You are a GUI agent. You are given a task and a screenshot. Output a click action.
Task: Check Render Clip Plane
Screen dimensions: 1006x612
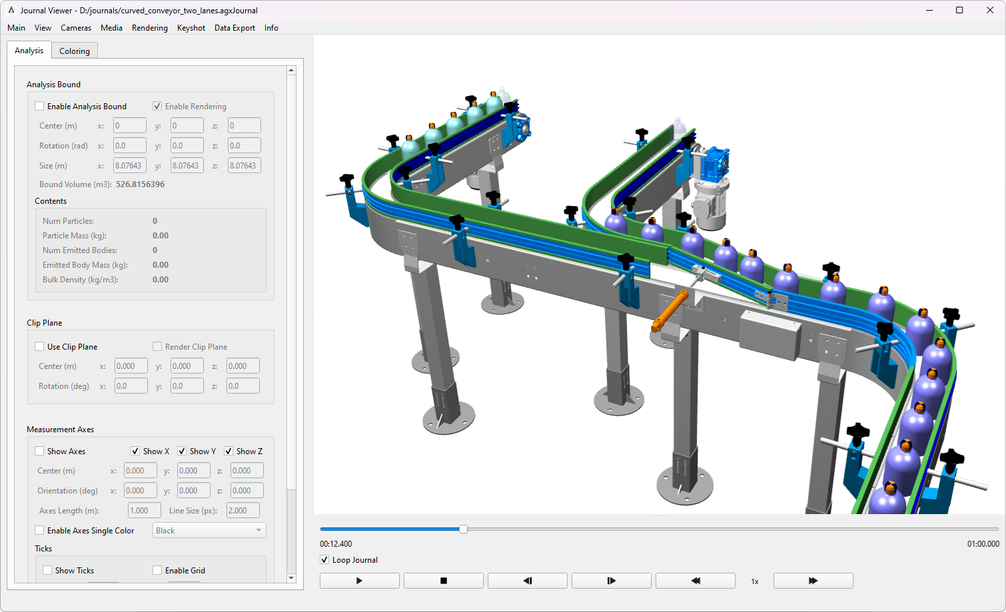(x=157, y=346)
